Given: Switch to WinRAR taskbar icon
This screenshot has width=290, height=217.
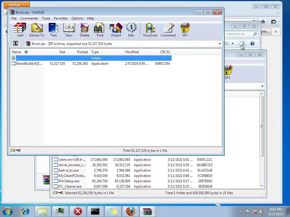Looking at the screenshot, I should click(147, 211).
